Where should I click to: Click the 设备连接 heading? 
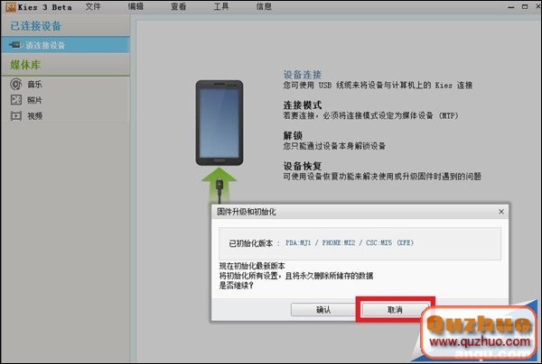pyautogui.click(x=303, y=75)
